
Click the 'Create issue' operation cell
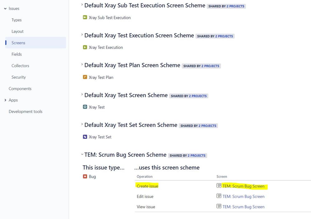tap(147, 186)
